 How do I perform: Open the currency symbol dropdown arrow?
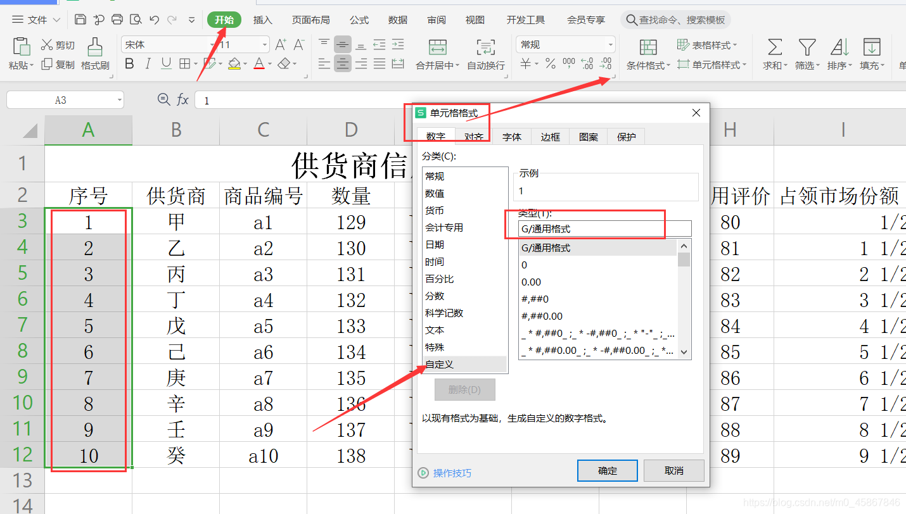point(536,64)
